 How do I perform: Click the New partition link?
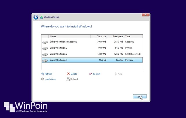click(x=120, y=74)
